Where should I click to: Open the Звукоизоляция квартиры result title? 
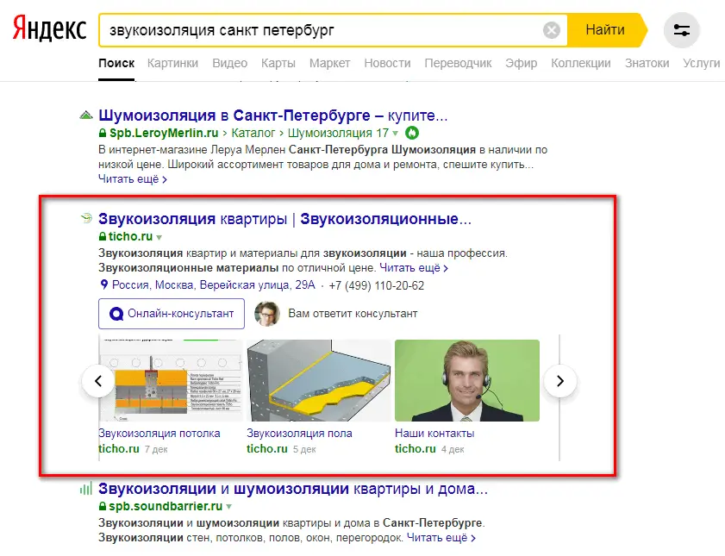pos(284,219)
